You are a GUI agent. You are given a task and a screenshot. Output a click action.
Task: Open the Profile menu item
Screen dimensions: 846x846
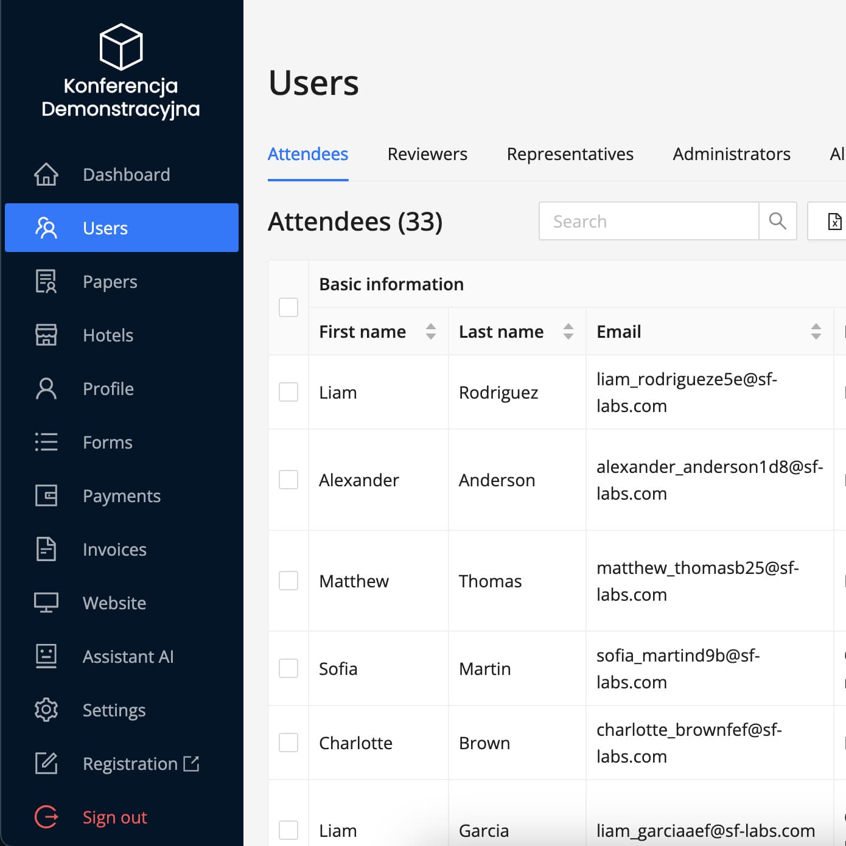(x=122, y=389)
